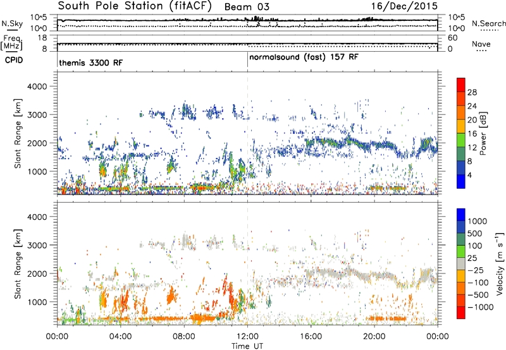Screen dimensions: 506x350
Task: Click the '24' value on Power colorbar
Action: pyautogui.click(x=472, y=106)
